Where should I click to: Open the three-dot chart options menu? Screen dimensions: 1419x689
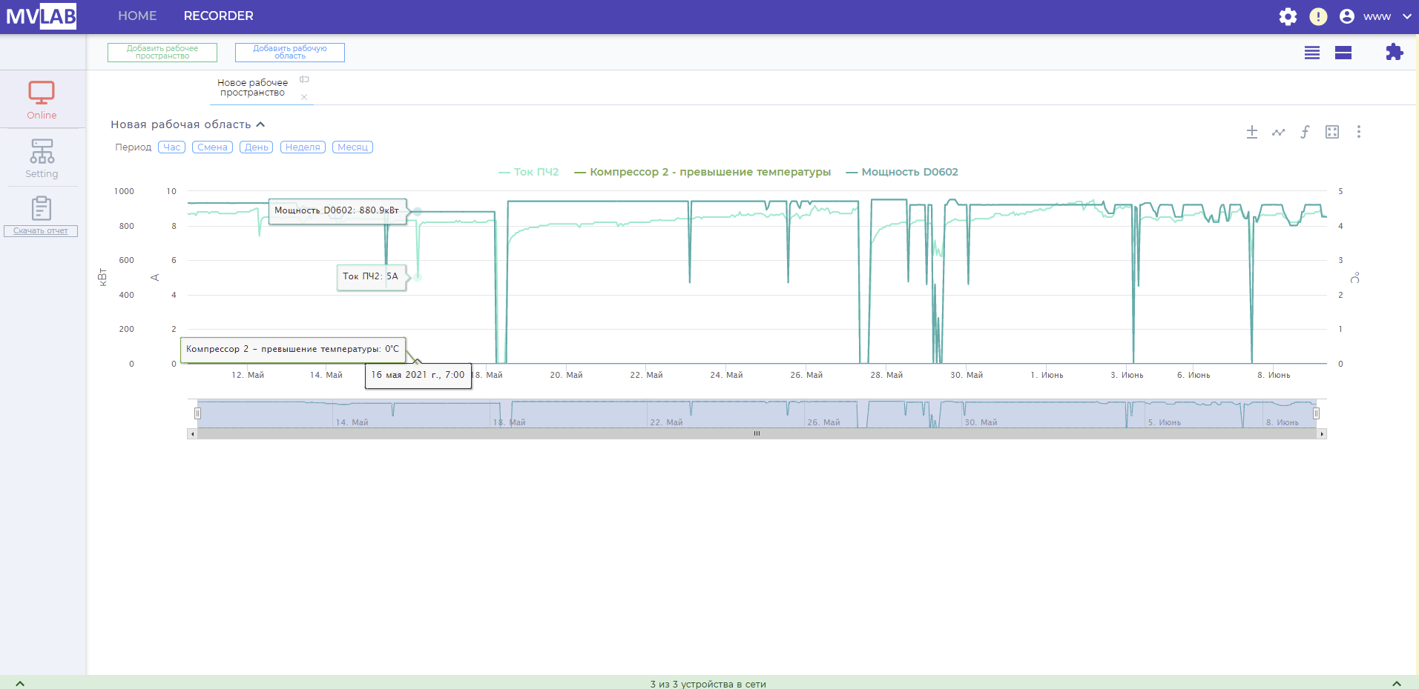click(x=1359, y=132)
